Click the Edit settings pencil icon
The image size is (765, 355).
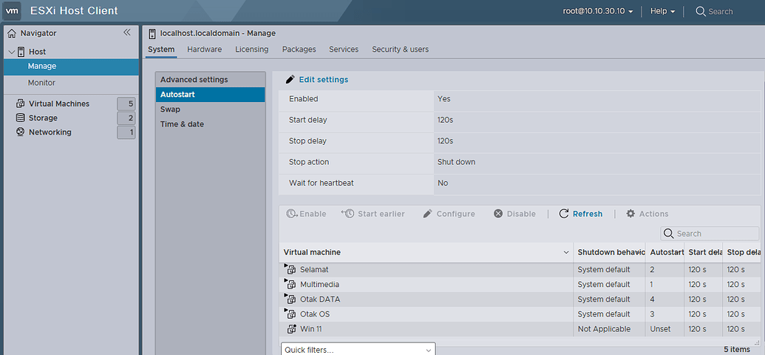290,79
